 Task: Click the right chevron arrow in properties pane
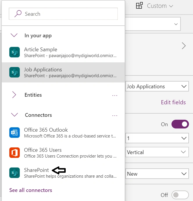click(x=184, y=46)
